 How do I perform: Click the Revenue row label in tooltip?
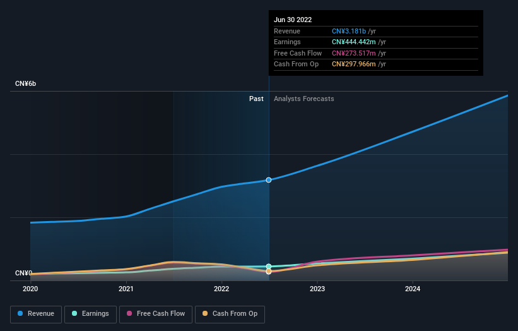[287, 31]
